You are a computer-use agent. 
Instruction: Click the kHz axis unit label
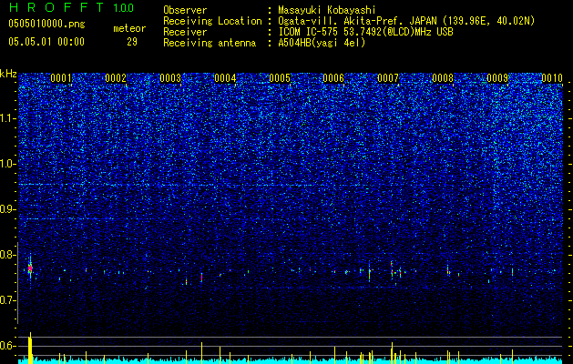click(8, 74)
